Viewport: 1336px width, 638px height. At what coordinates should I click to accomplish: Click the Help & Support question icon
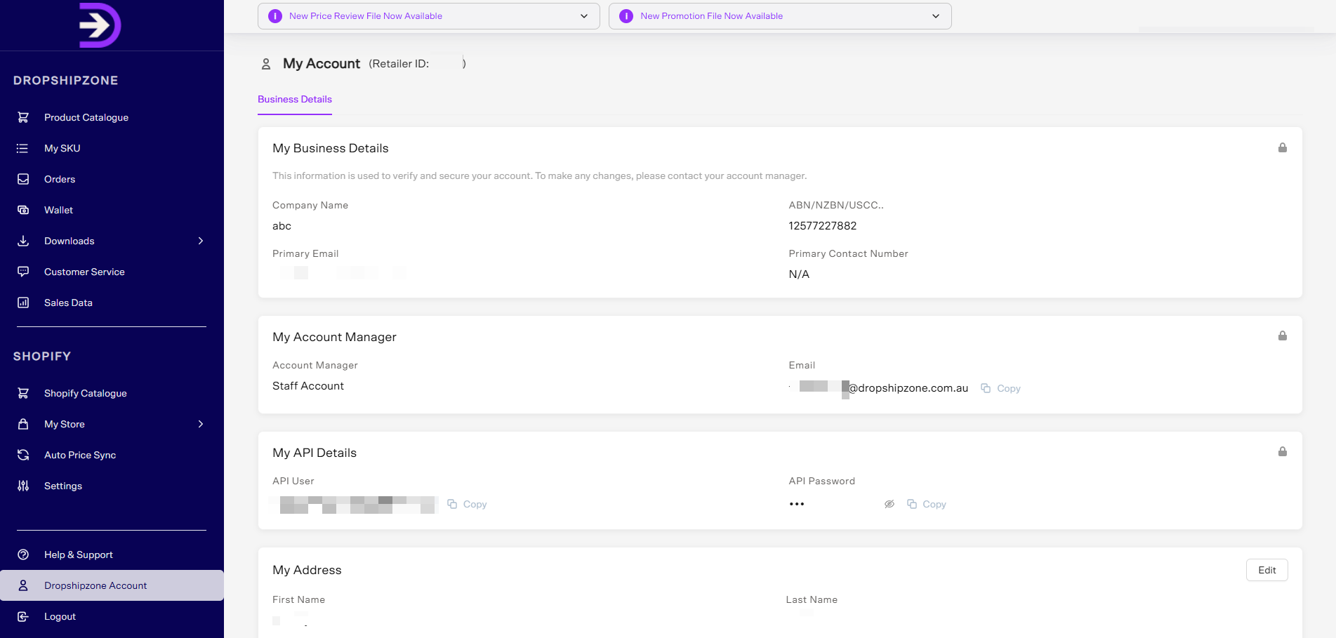click(x=23, y=554)
